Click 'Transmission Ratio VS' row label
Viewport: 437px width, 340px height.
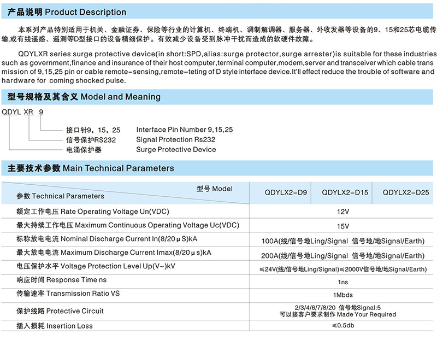pos(68,294)
